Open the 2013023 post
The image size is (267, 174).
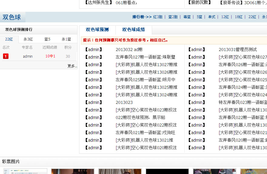tap(124, 102)
